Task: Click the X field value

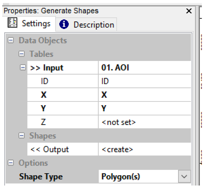Action: click(104, 95)
